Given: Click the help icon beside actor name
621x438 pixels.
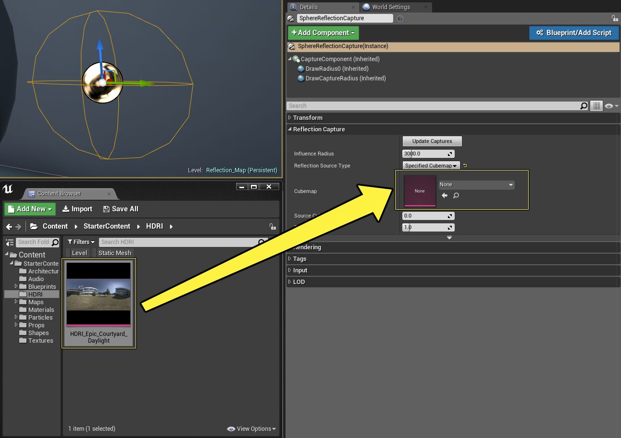Looking at the screenshot, I should tap(400, 18).
